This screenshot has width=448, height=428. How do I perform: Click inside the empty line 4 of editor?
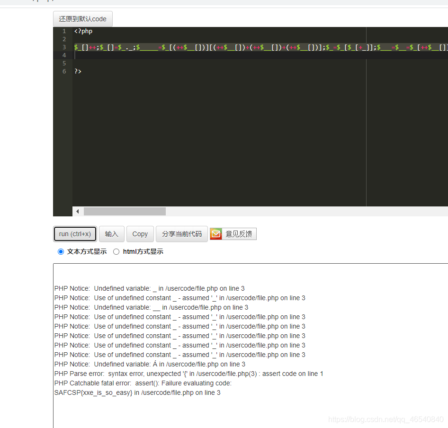click(x=260, y=55)
